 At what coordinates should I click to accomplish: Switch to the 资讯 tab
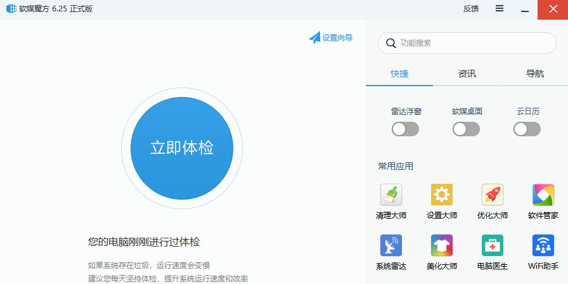[467, 74]
